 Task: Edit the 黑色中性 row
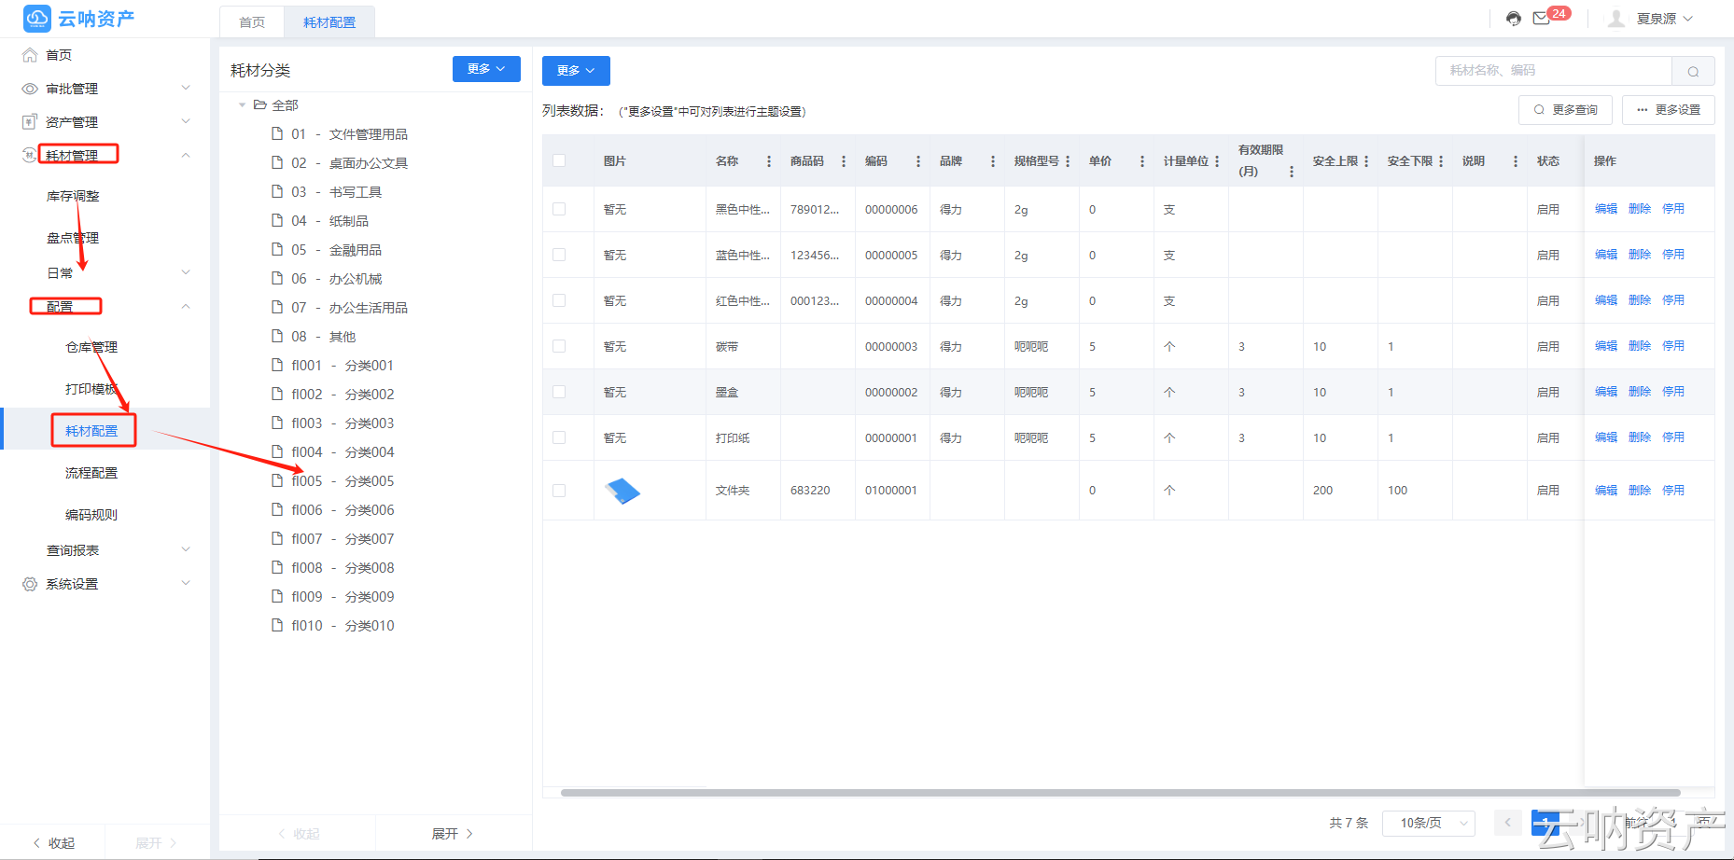(x=1606, y=209)
